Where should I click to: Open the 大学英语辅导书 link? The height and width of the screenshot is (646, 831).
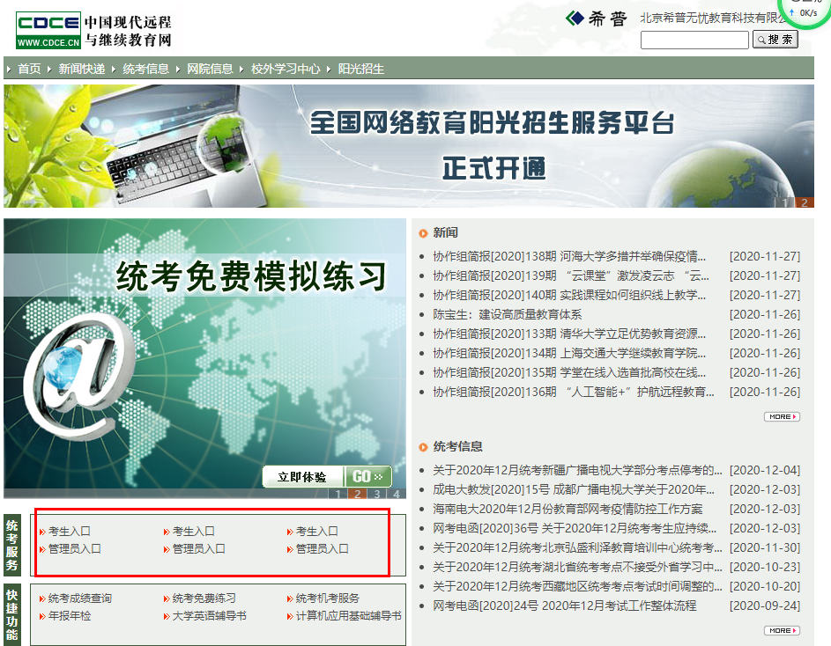pos(209,616)
